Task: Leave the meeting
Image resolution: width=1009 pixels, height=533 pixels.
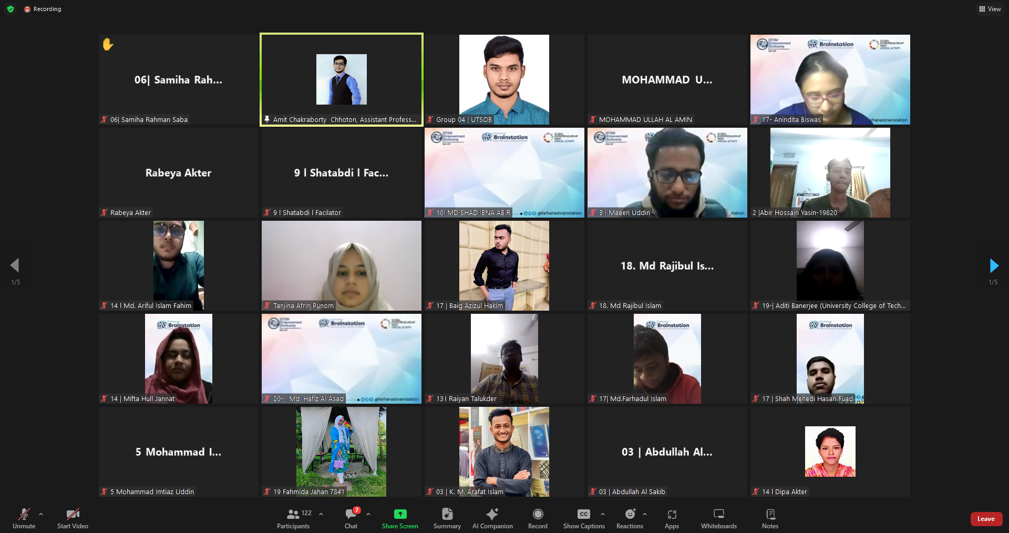Action: (x=986, y=519)
